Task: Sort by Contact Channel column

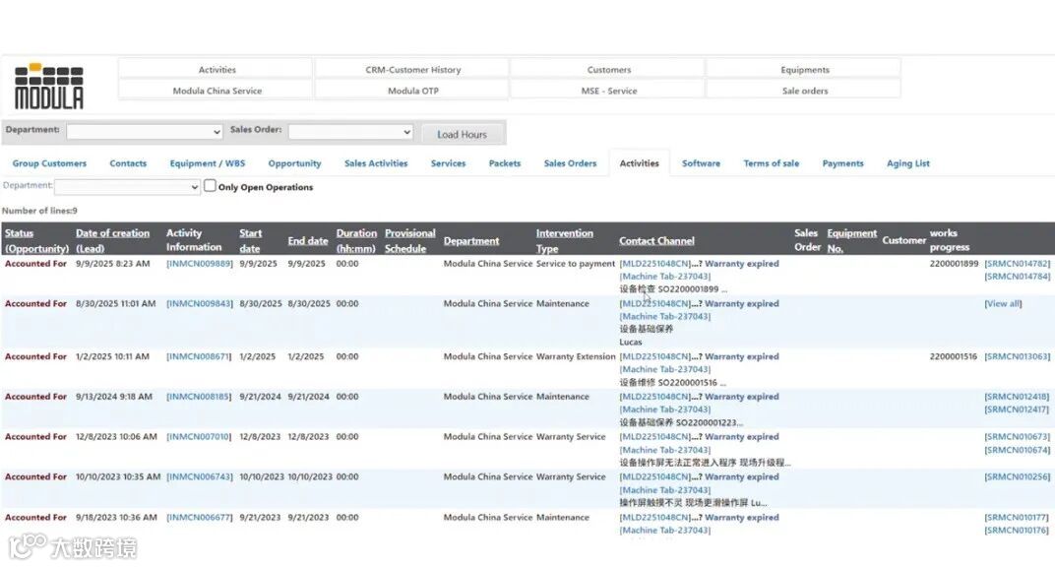Action: [x=656, y=241]
